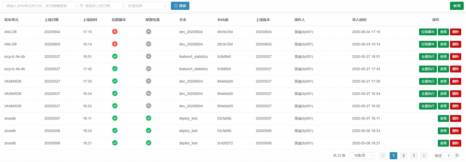Click green pull-script check in 18:21 row
The image size is (466, 162).
[115, 143]
